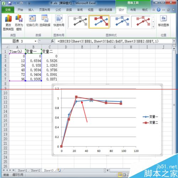
Task: Expand the formula bar
Action: 174,41
